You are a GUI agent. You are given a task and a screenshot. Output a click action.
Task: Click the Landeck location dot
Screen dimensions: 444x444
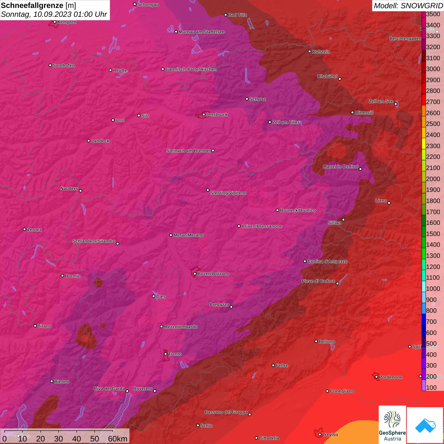[88, 140]
